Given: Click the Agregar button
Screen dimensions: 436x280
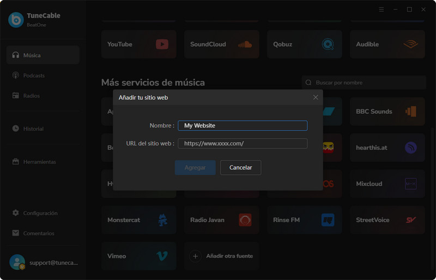Looking at the screenshot, I should (x=195, y=167).
